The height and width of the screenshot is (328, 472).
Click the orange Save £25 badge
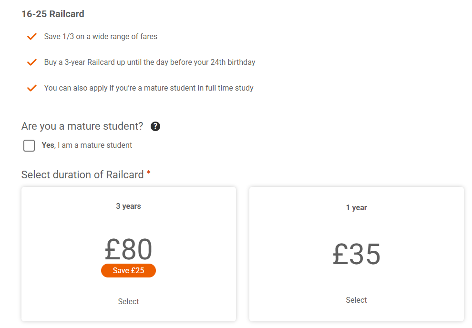(128, 270)
